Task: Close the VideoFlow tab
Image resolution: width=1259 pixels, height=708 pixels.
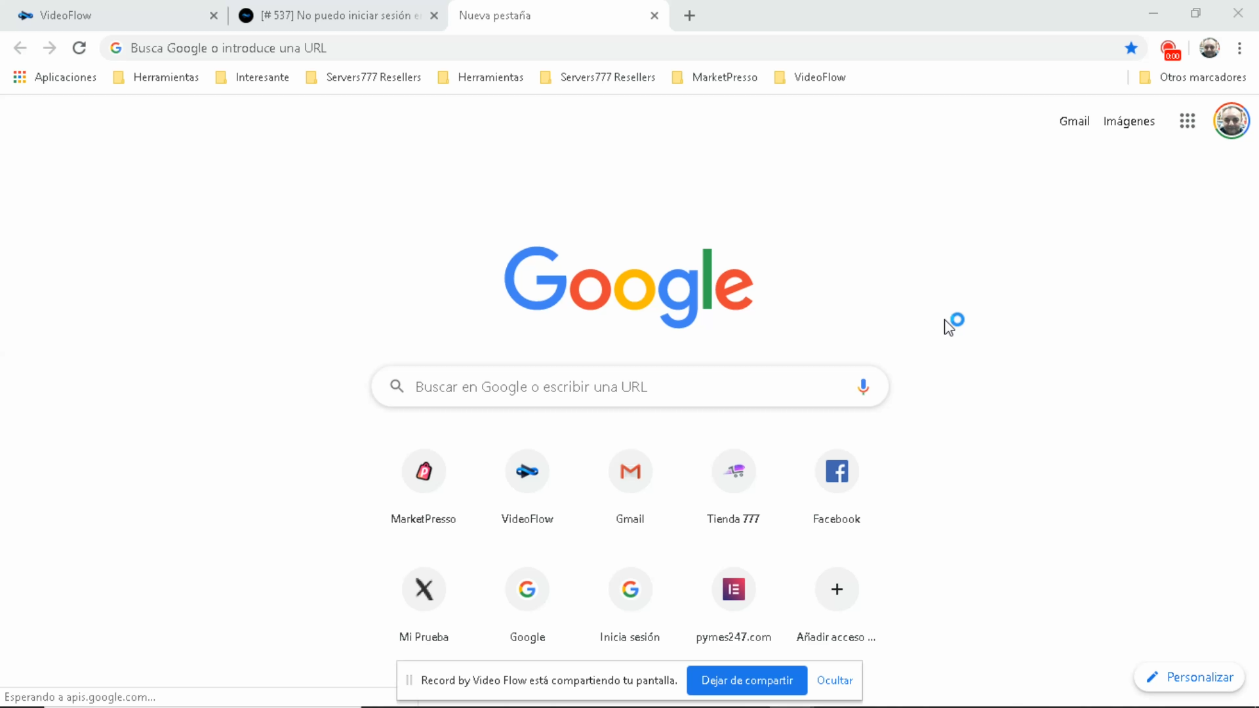Action: coord(213,16)
